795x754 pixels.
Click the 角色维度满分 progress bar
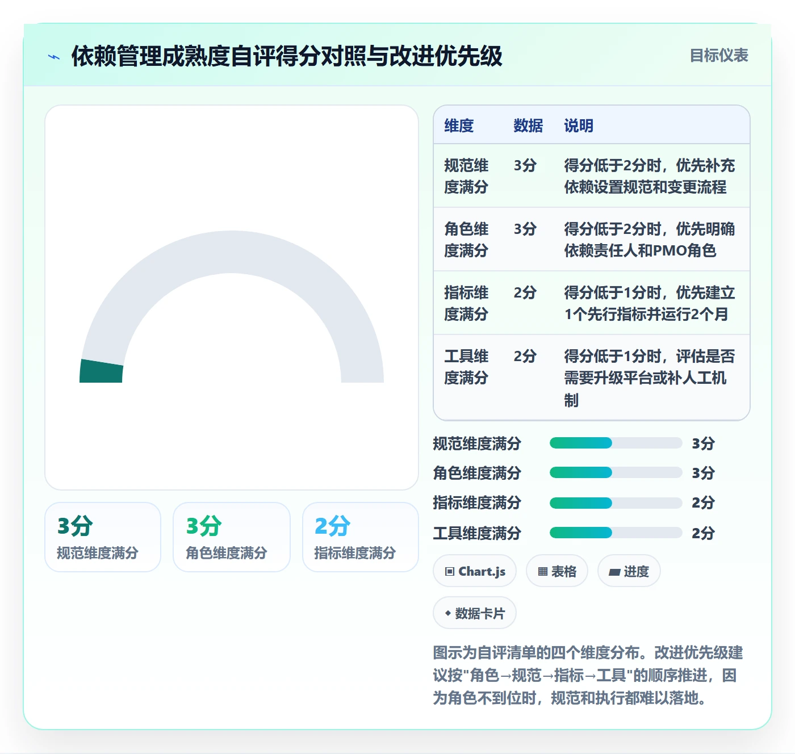coord(616,473)
